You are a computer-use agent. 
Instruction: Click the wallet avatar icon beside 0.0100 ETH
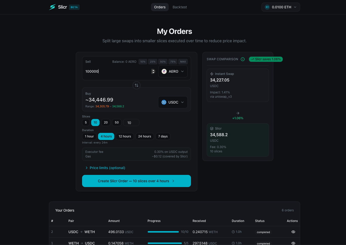point(267,7)
